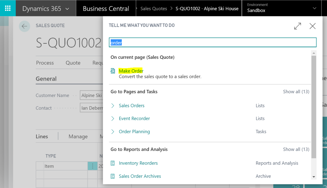Image resolution: width=327 pixels, height=188 pixels.
Task: Click the 'Archive' category beside Sales Order Archives
Action: point(263,176)
